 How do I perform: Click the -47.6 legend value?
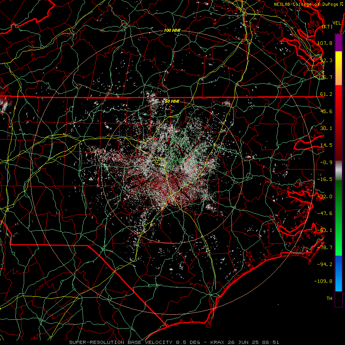[325, 214]
